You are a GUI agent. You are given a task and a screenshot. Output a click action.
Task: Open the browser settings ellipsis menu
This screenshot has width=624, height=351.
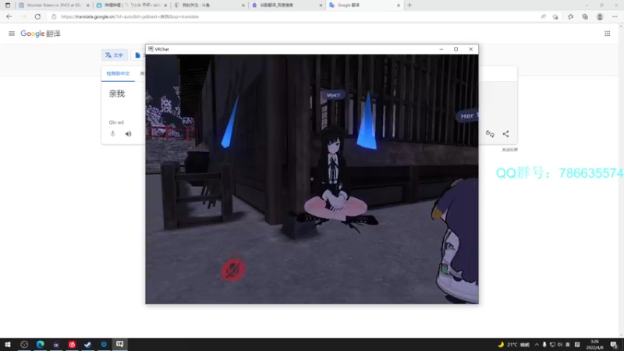pos(615,16)
